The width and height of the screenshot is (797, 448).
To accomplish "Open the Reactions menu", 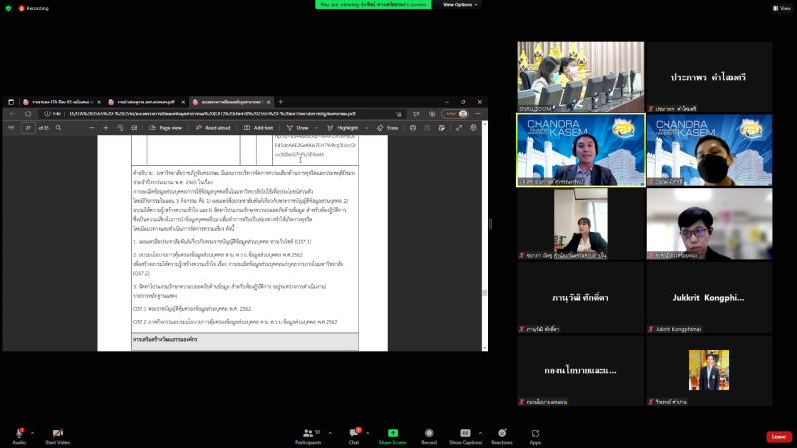I will coord(502,433).
